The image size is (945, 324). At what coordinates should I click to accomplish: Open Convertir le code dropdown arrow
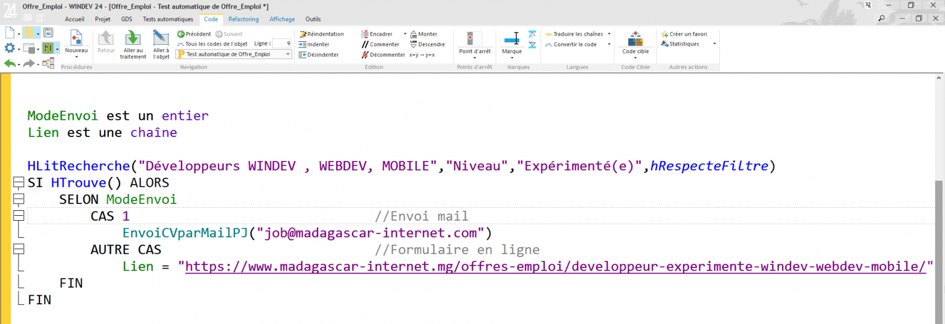[x=609, y=44]
